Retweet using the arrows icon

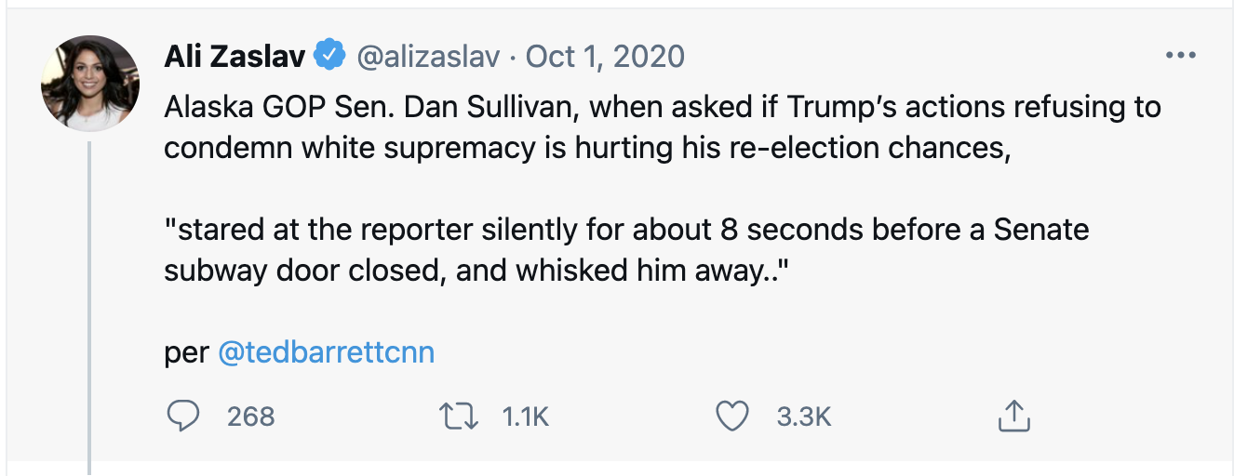click(460, 416)
